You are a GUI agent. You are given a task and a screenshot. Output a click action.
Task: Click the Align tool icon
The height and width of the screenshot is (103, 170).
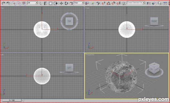(154, 3)
